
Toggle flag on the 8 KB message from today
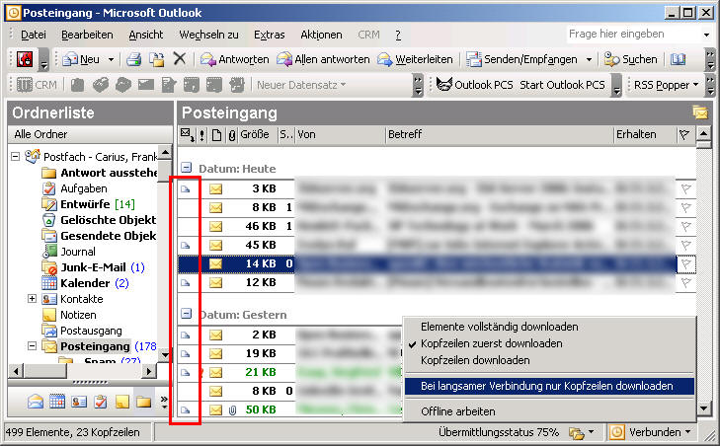686,207
